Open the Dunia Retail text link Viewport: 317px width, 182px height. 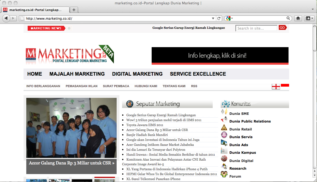click(x=241, y=129)
